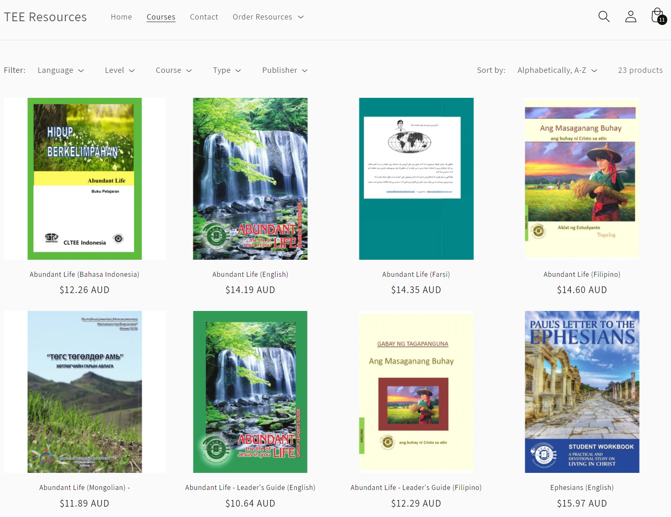Image resolution: width=671 pixels, height=517 pixels.
Task: Click the TEE Resources site title
Action: click(x=45, y=17)
